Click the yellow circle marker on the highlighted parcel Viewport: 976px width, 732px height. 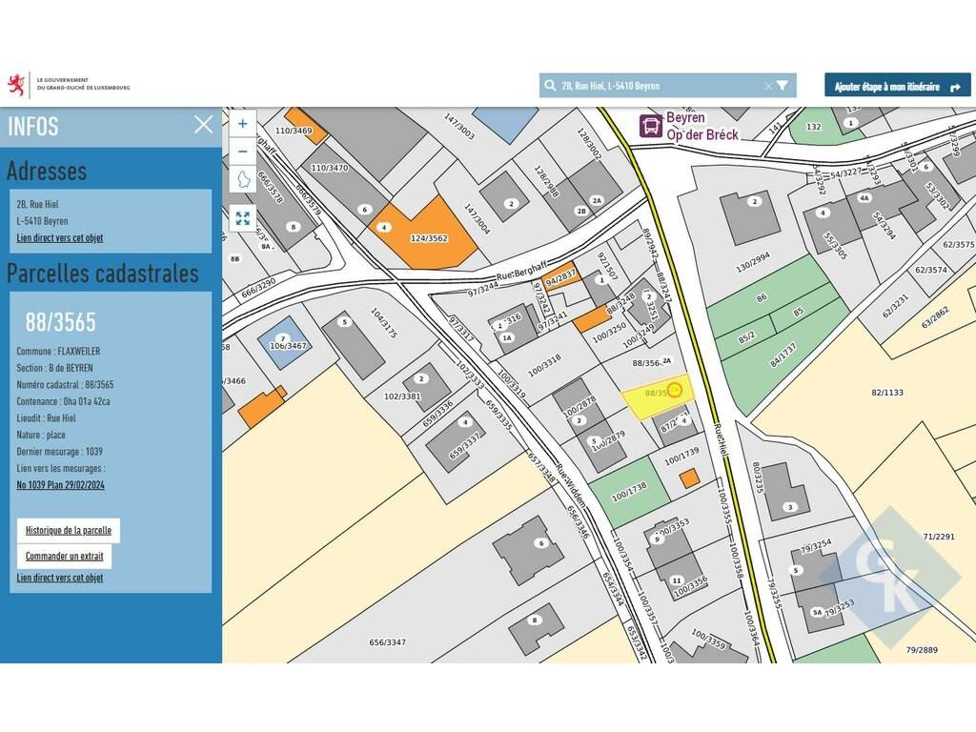tap(675, 390)
